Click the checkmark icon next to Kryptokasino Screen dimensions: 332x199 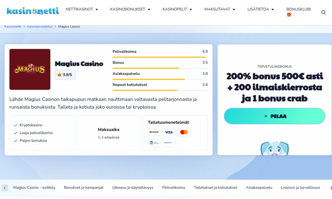[x=16, y=125]
